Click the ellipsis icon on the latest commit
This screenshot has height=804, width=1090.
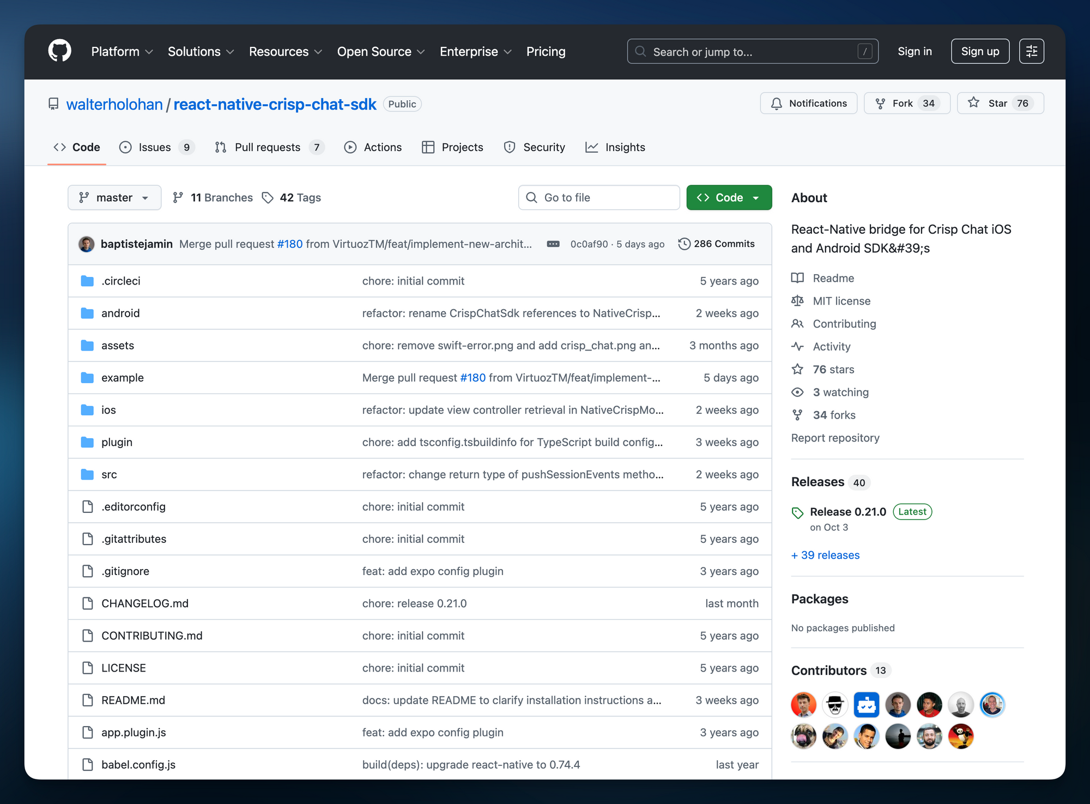[x=553, y=244]
